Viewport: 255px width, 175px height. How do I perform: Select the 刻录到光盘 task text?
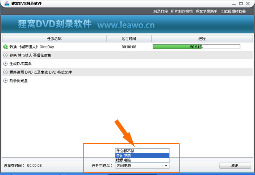tap(18, 81)
